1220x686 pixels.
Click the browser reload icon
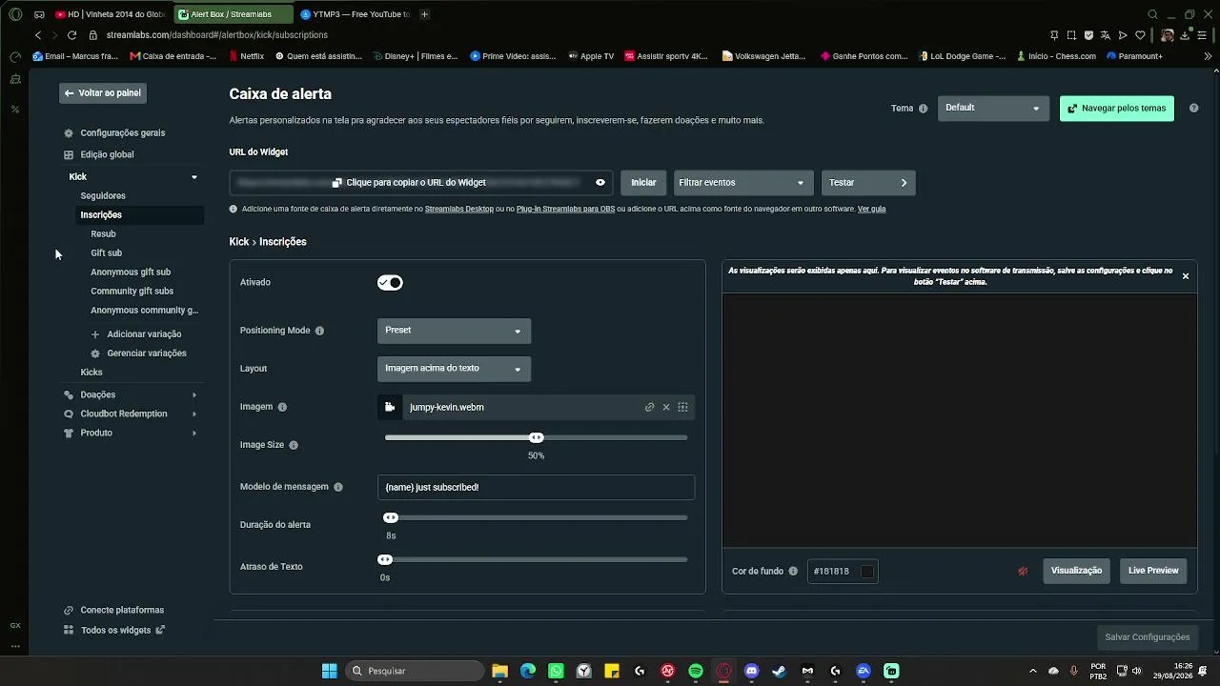[x=71, y=35]
